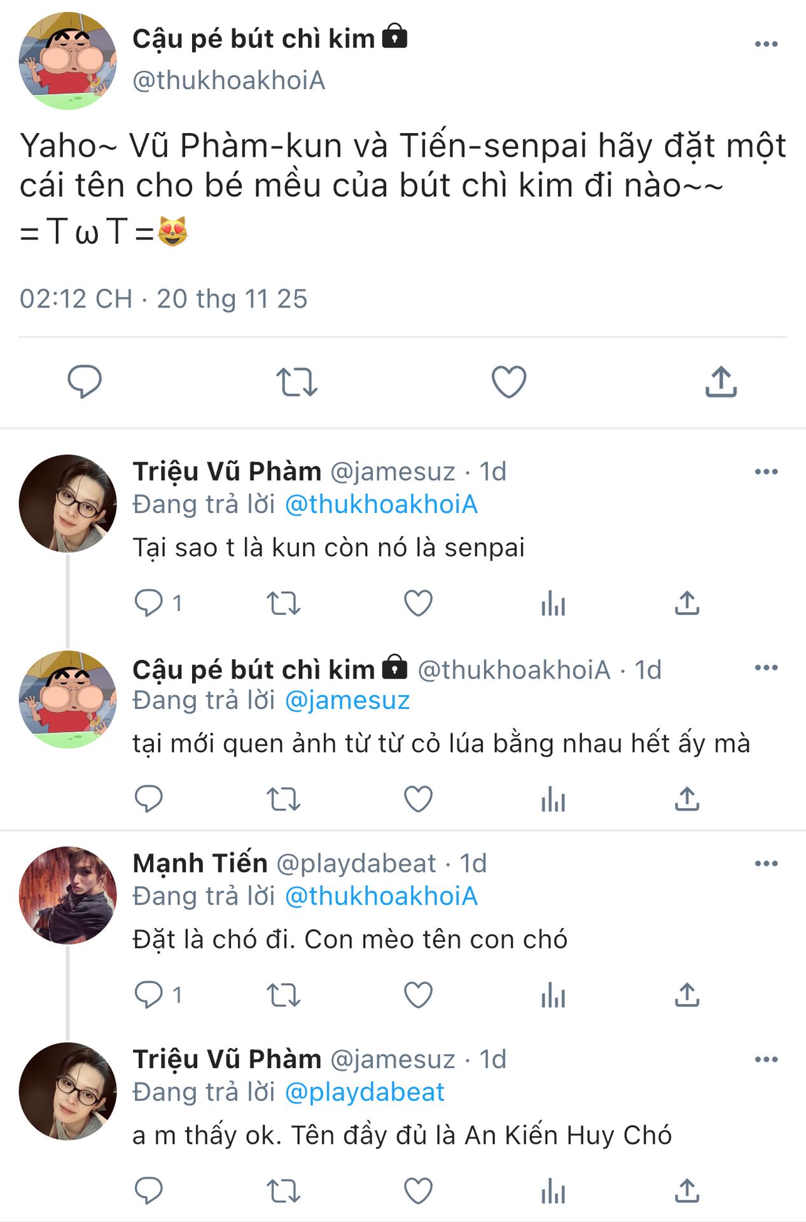The height and width of the screenshot is (1222, 806).
Task: View analytics for the "Tại sao t là kun" reply
Action: tap(553, 603)
